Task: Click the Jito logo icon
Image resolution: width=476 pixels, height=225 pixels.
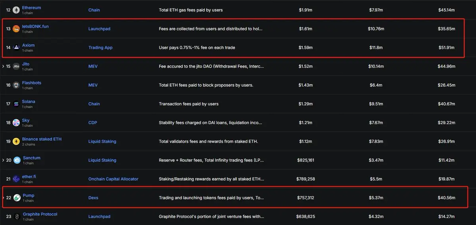Action: click(x=16, y=66)
